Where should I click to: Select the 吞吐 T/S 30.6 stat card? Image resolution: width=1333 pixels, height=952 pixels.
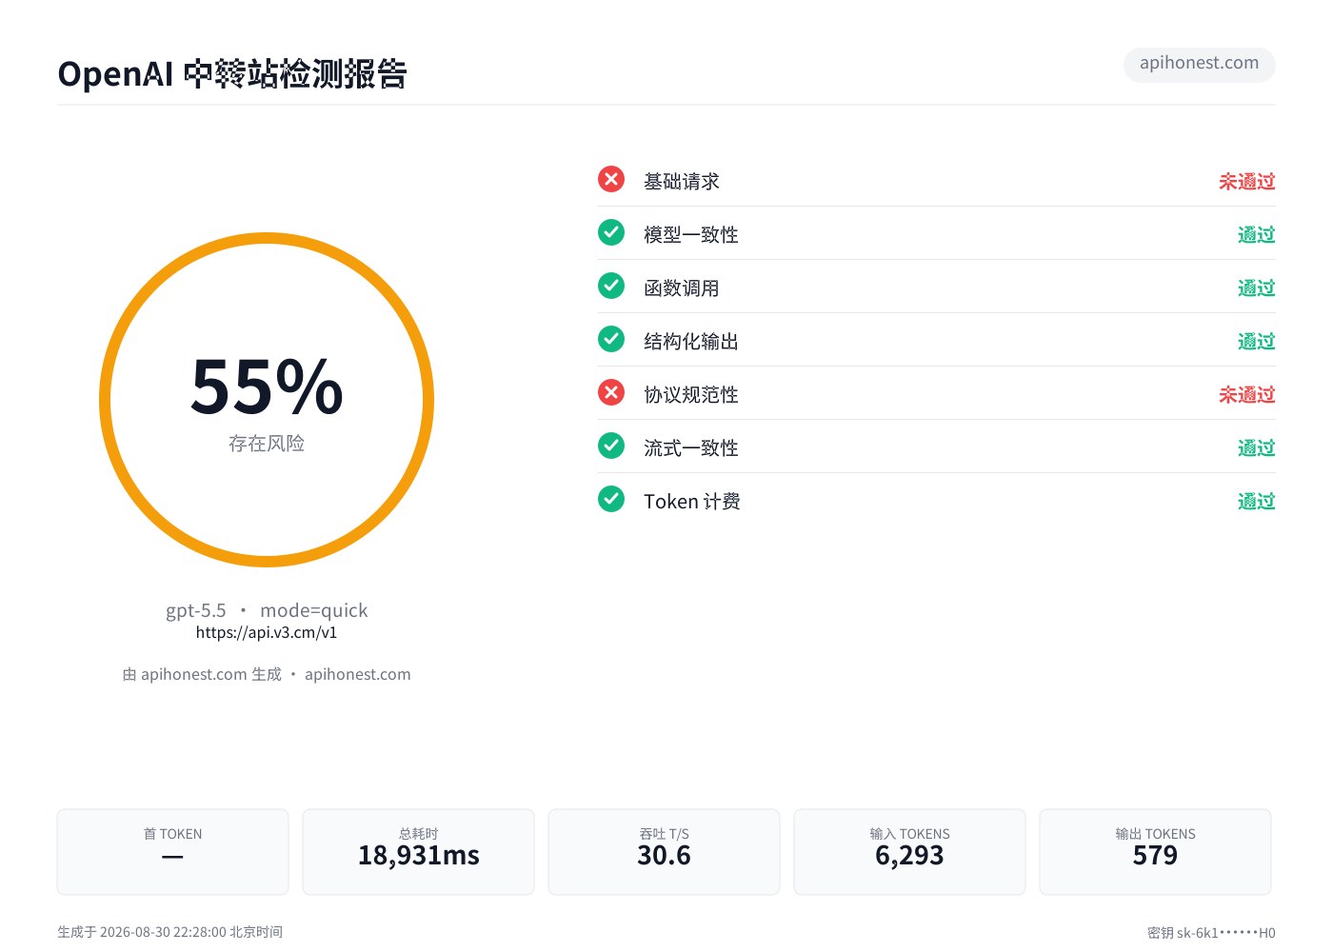664,852
